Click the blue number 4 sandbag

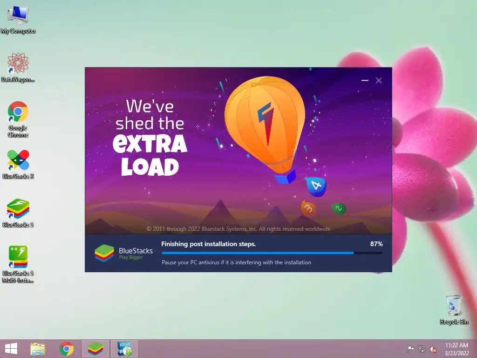point(316,186)
